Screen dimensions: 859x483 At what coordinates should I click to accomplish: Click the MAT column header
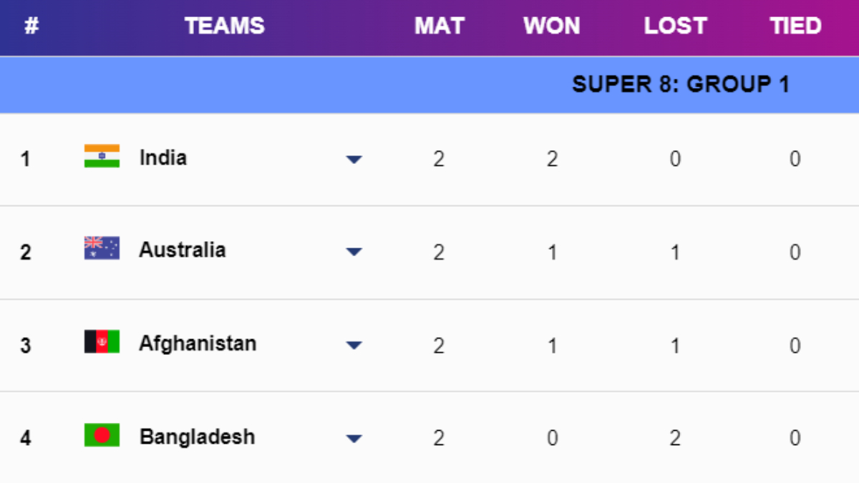pos(439,26)
